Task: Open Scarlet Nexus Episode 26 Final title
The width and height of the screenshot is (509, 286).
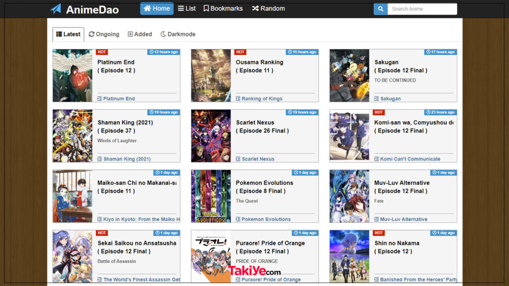Action: coord(262,127)
